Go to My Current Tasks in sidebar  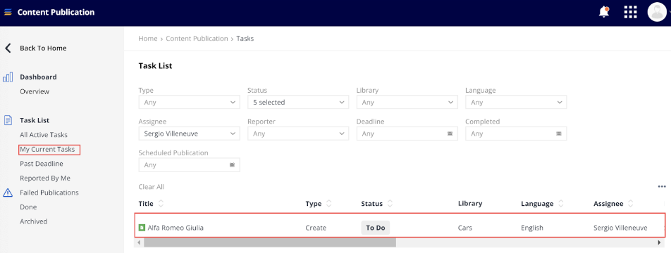click(x=47, y=149)
